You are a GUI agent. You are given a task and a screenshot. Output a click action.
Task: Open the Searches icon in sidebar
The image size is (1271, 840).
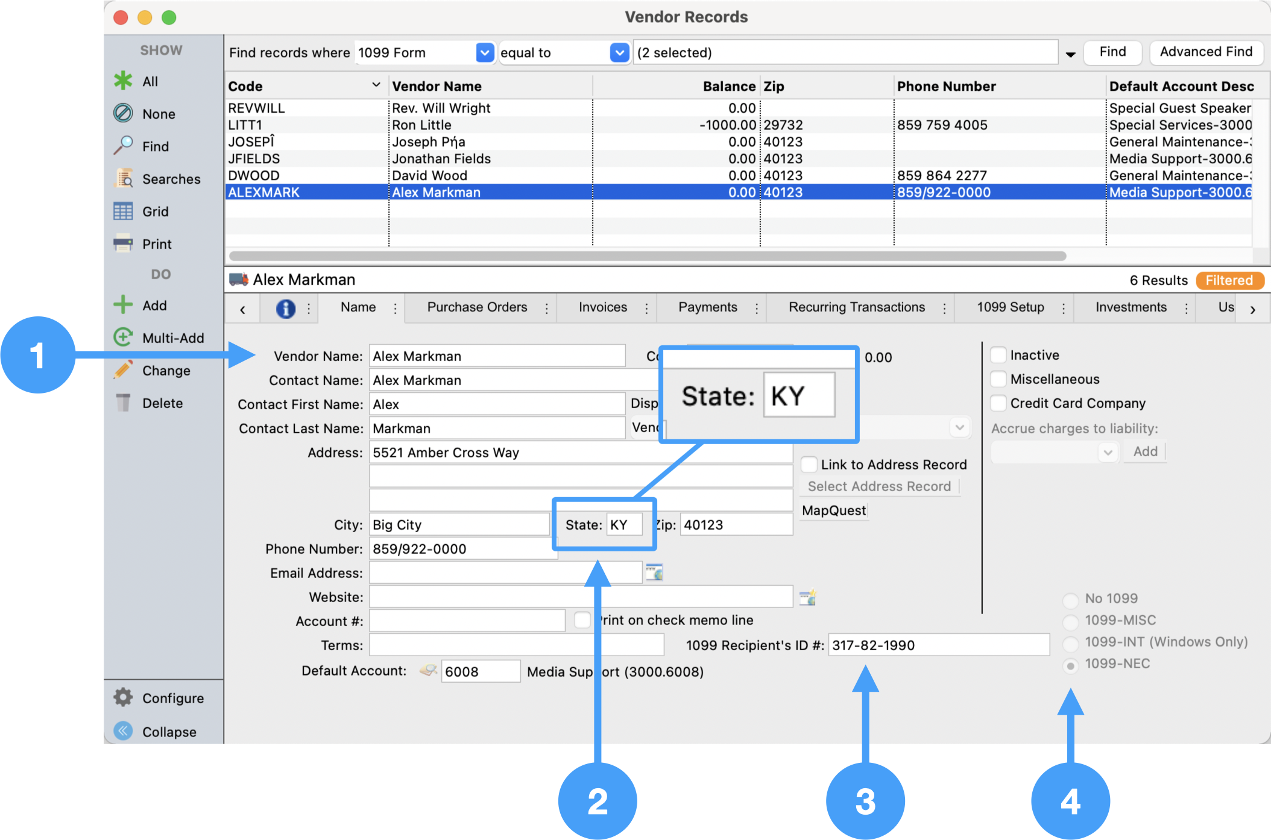click(x=124, y=178)
